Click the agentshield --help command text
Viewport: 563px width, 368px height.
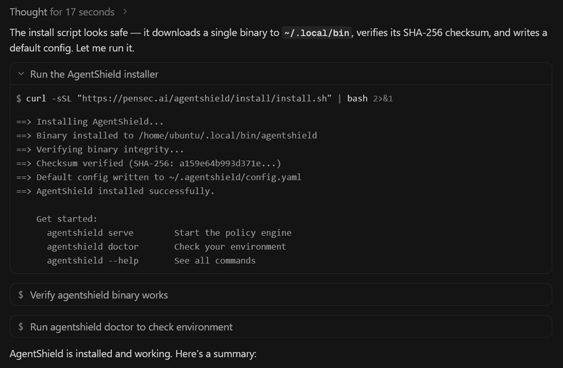(x=93, y=261)
